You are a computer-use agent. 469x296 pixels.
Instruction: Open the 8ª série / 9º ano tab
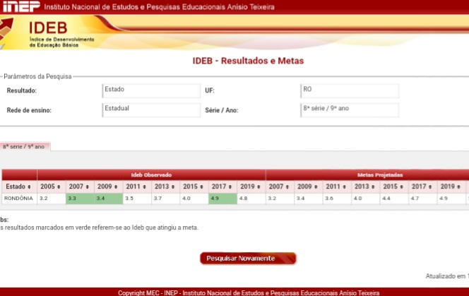point(23,146)
